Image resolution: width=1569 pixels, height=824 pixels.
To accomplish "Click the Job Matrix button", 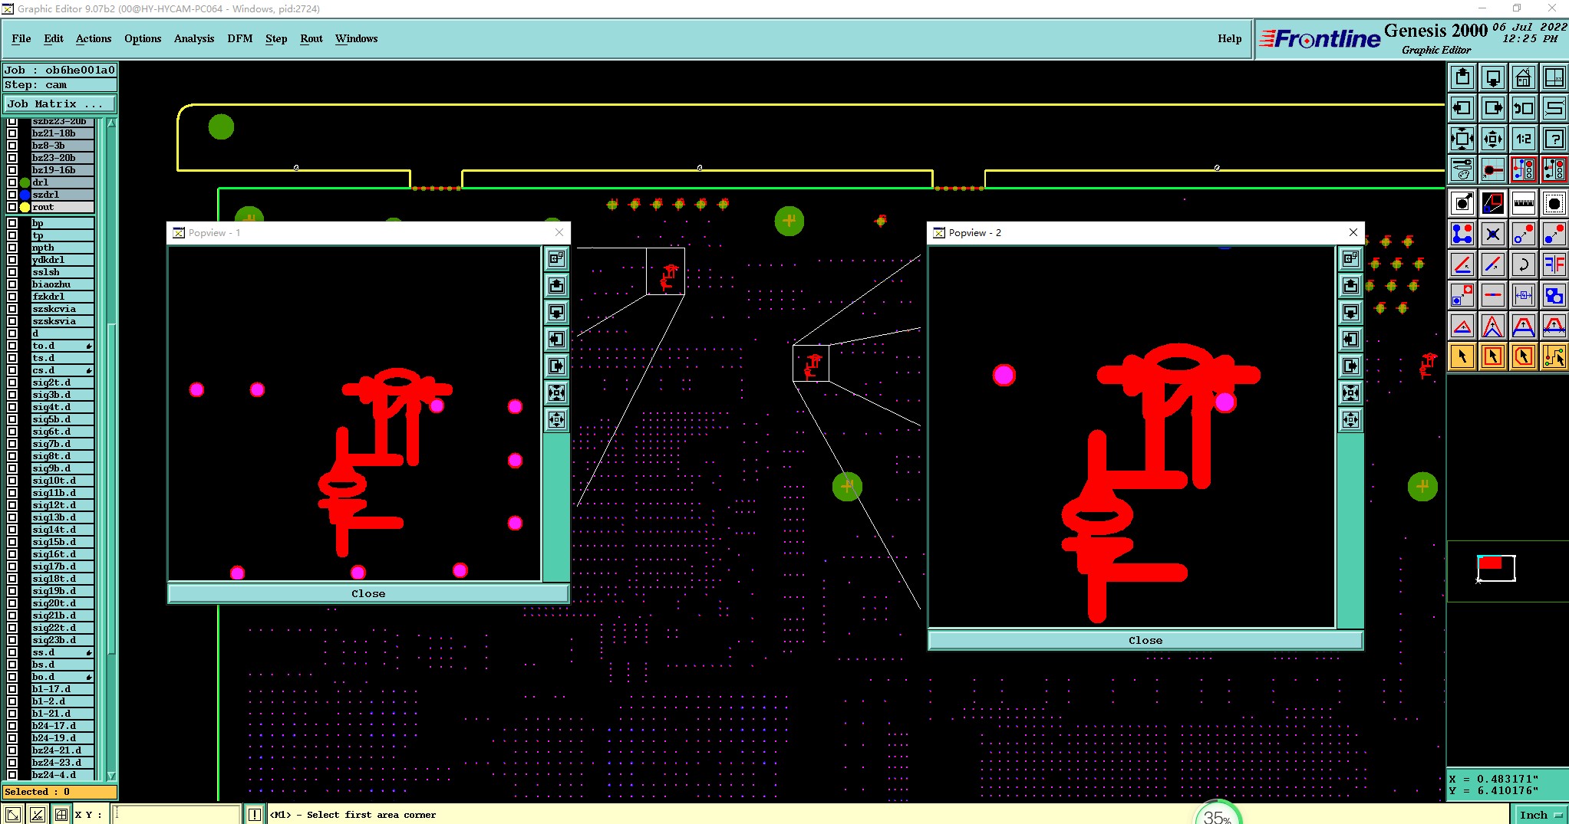I will click(60, 103).
